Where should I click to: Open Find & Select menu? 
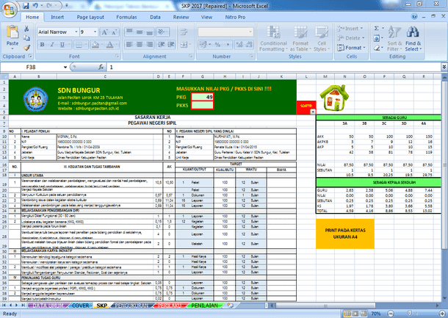(413, 38)
